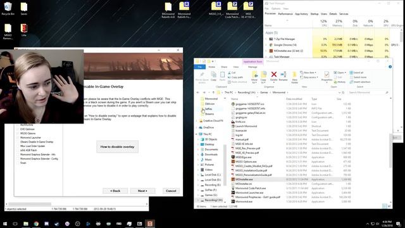Click the blue Help icon in Explorer
The width and height of the screenshot is (405, 228).
[x=390, y=66]
